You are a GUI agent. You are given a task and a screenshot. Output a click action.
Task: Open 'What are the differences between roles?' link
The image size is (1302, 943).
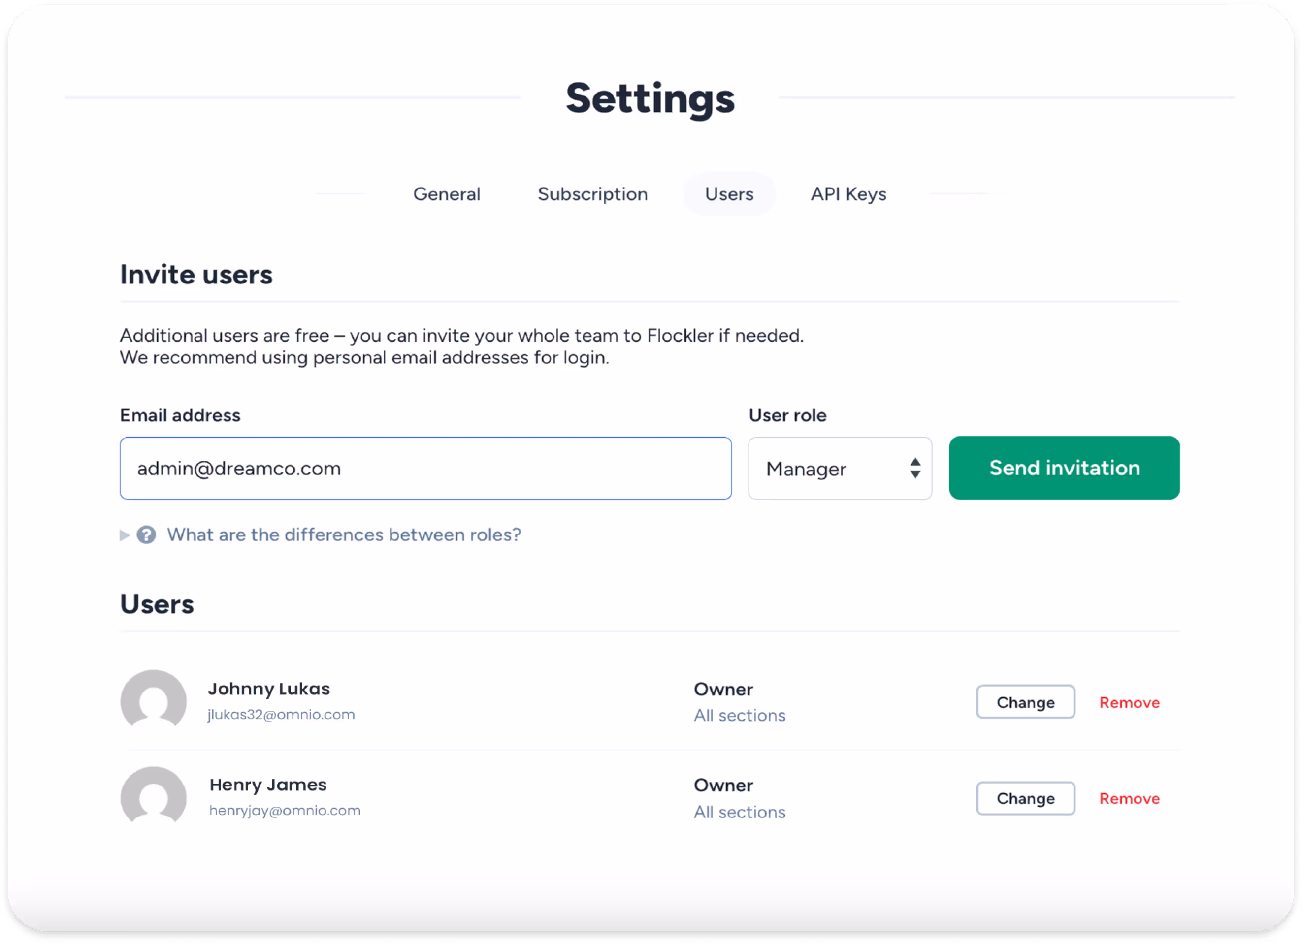344,534
